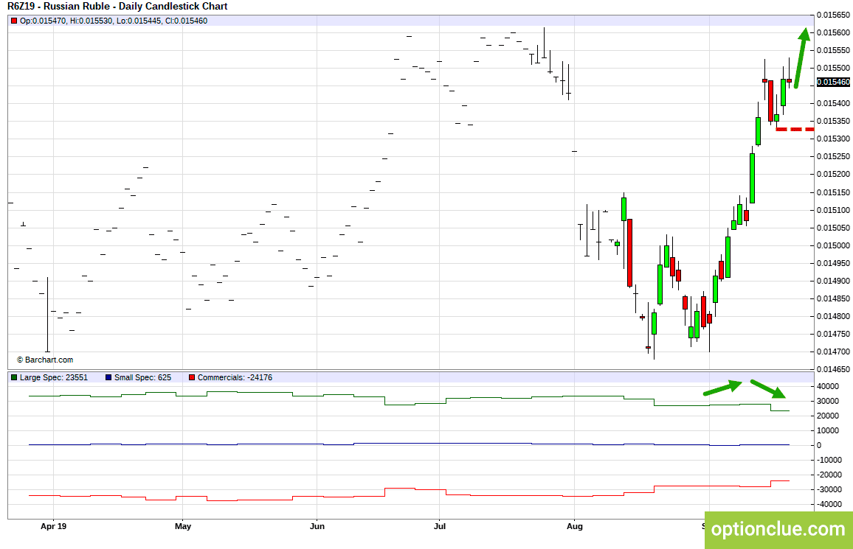Viewport: 853px width, 549px height.
Task: Click the highlighted 0.015460 current price label
Action: point(833,82)
